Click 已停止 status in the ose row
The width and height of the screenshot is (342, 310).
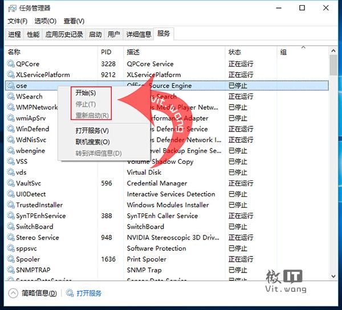tap(238, 85)
